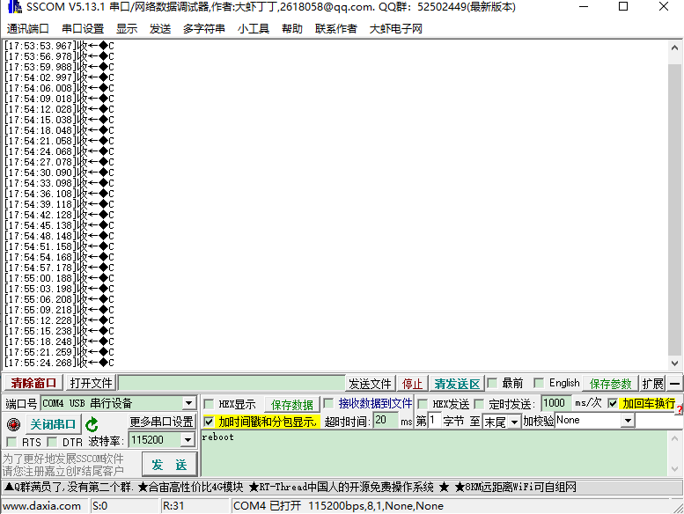This screenshot has height=514, width=684.
Task: Open 通讯端口 menu
Action: tap(27, 29)
